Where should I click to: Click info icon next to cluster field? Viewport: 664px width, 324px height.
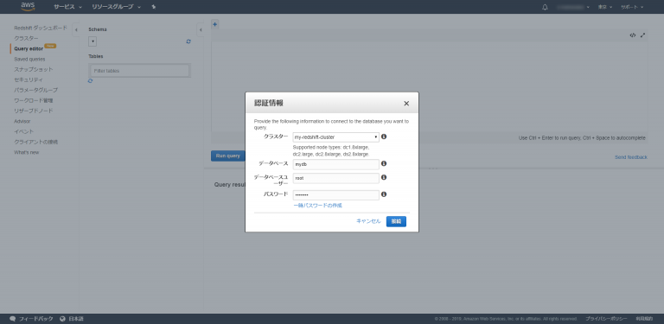[384, 137]
